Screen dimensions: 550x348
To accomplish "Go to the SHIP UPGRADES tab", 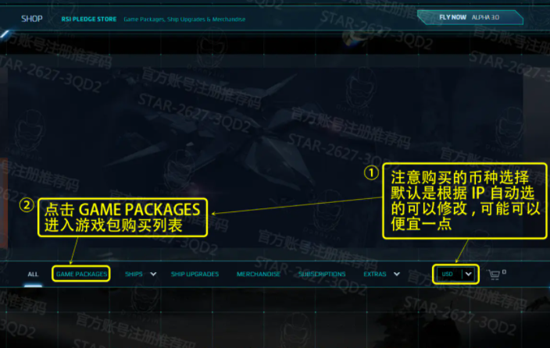I will [195, 274].
